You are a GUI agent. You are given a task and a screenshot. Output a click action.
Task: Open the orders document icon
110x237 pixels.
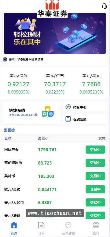tap(41, 225)
